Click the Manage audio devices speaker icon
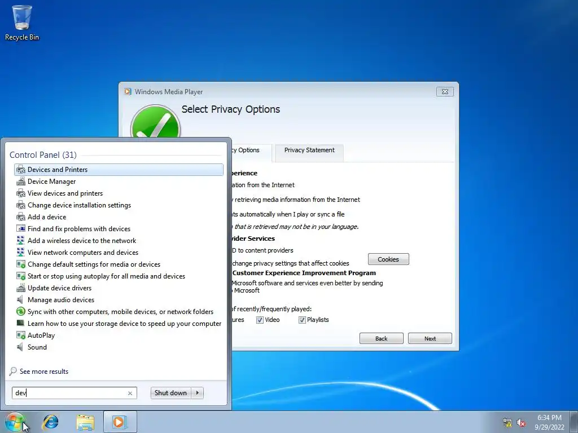578x433 pixels. (x=20, y=300)
